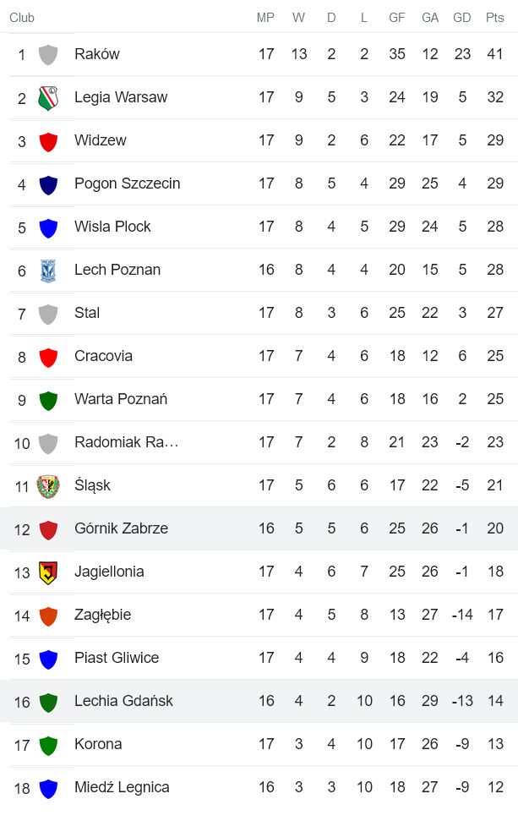Click the Legia Warsaw badge icon
Image resolution: width=518 pixels, height=821 pixels.
[x=48, y=96]
